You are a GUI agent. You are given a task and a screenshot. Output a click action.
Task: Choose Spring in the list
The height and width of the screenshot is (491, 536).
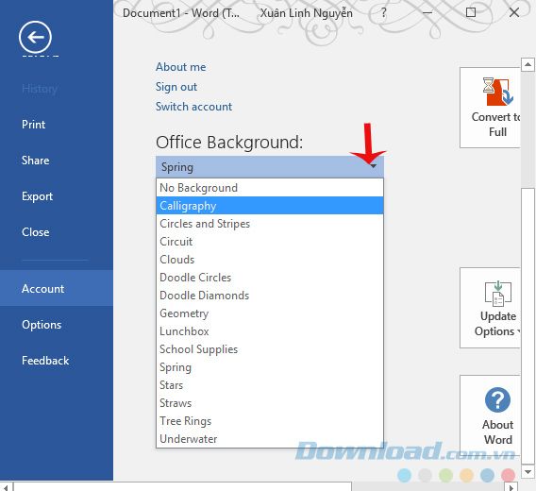coord(270,367)
